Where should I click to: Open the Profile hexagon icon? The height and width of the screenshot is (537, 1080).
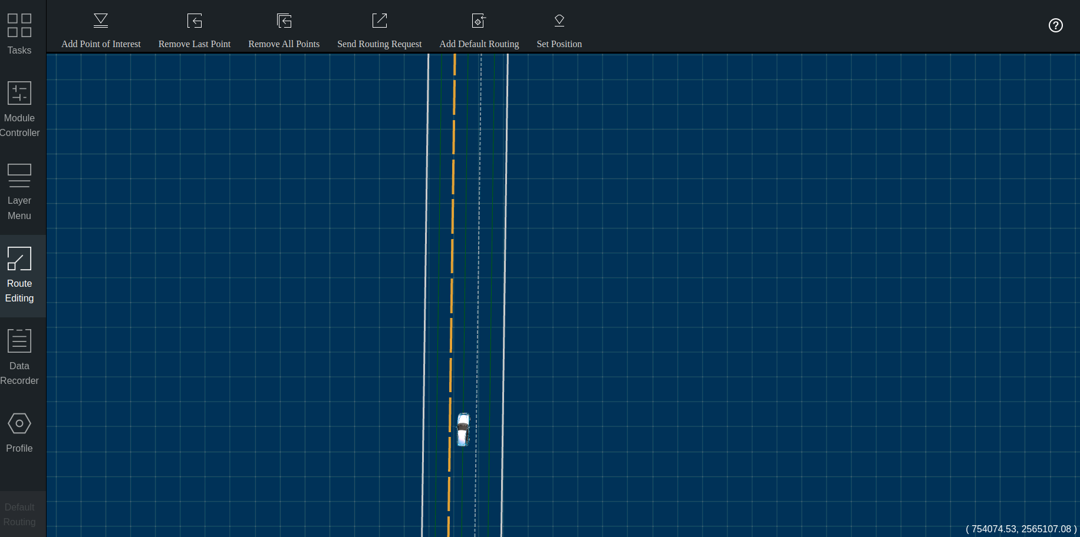[19, 423]
